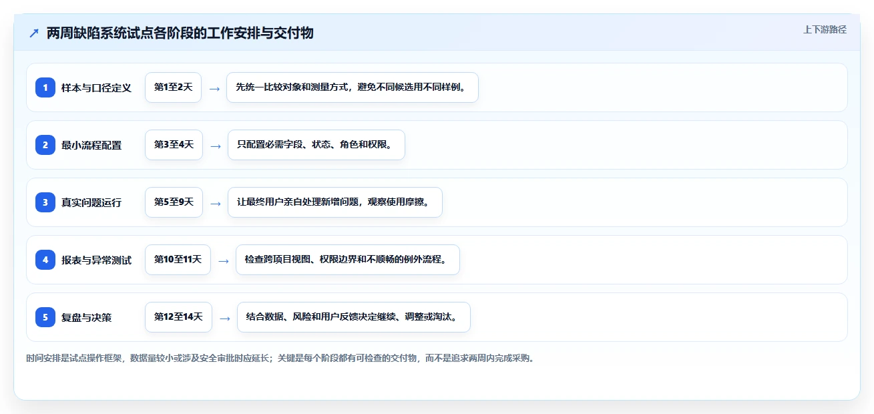This screenshot has width=874, height=414.
Task: Click the arrow after 第5至9天
Action: coord(215,203)
